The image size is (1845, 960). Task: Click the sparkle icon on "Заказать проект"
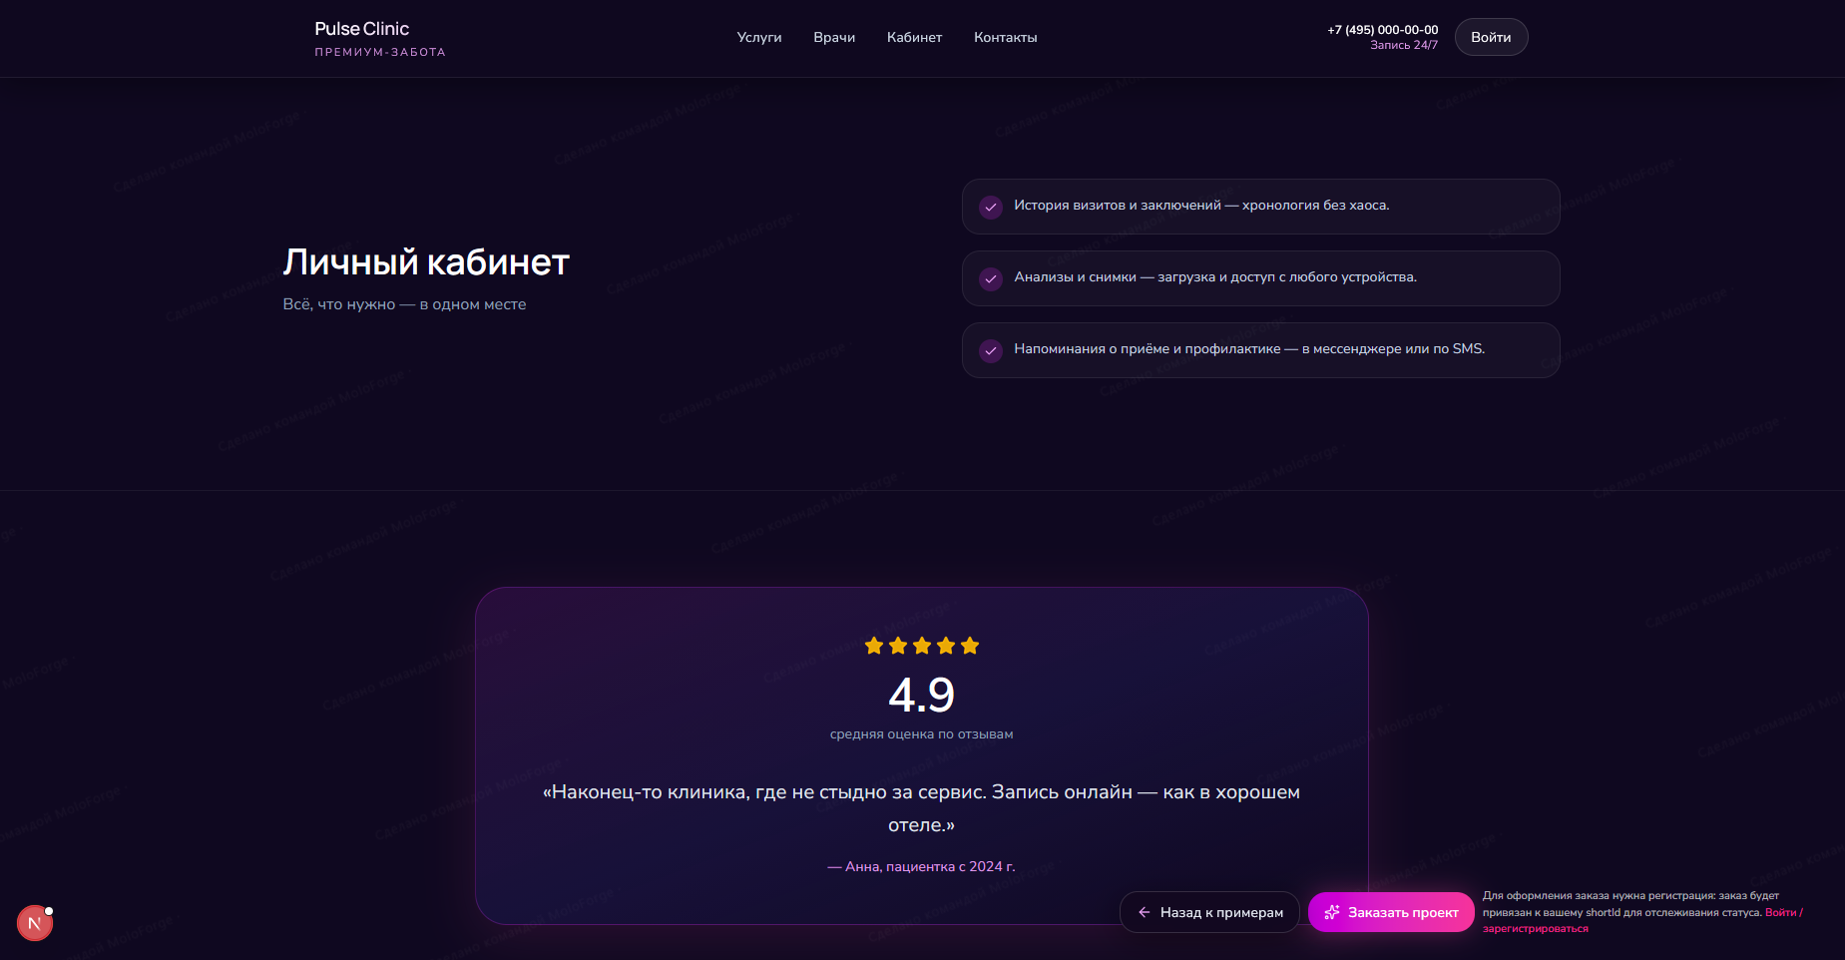click(x=1331, y=912)
